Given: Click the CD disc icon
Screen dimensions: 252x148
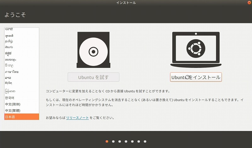Looking at the screenshot, I should (93, 50).
